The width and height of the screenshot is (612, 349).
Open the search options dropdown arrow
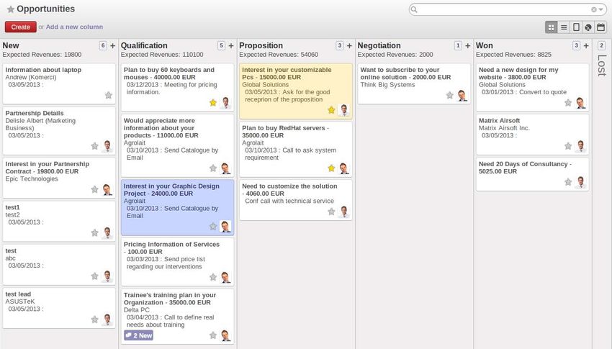point(600,9)
